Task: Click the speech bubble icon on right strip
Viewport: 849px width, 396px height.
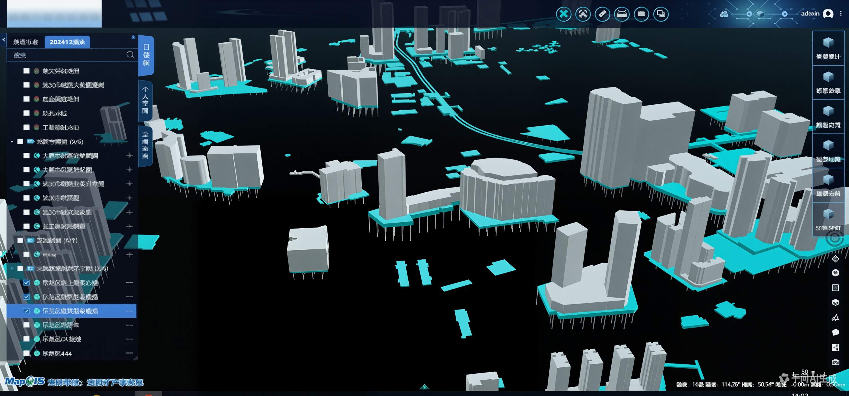Action: pyautogui.click(x=835, y=332)
